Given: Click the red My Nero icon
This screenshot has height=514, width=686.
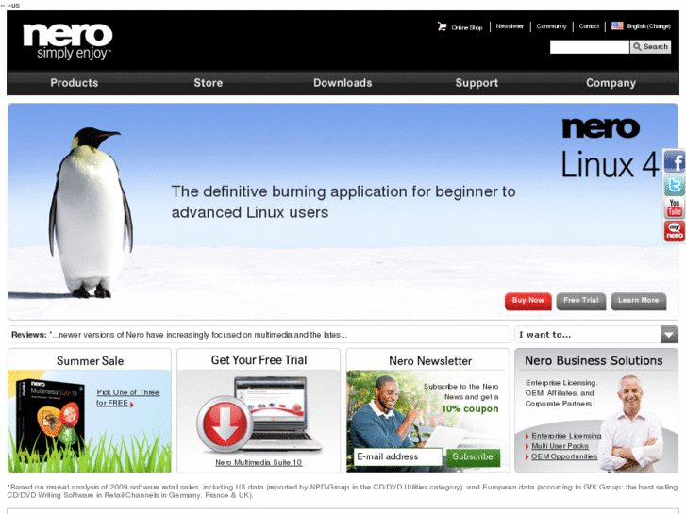Looking at the screenshot, I should point(674,231).
